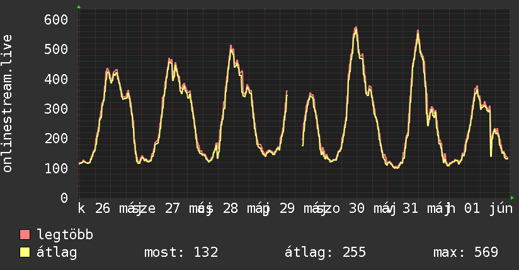Screen dimensions: 519x270
Task: Click the 26 date label on x-axis
Action: click(102, 208)
